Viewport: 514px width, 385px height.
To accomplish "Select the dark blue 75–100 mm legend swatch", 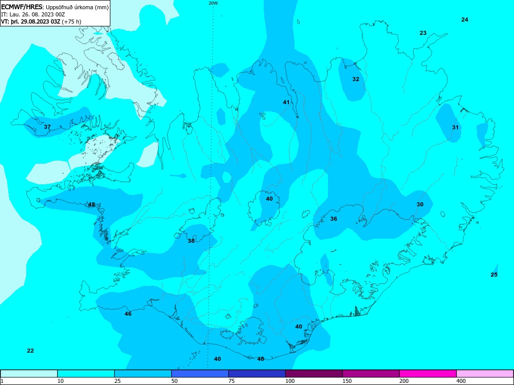I will [257, 374].
